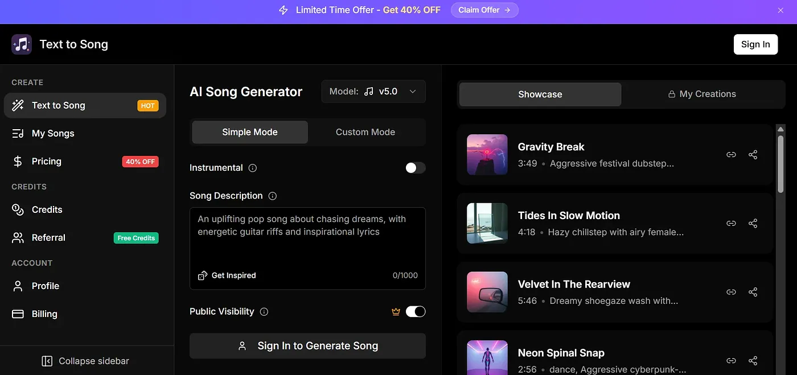797x375 pixels.
Task: Open the Tides In Slow Motion thumbnail
Action: click(487, 223)
